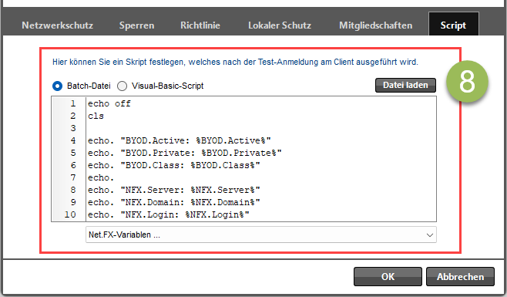This screenshot has width=507, height=297.
Task: Select the Batch-Datei radio button
Action: (x=58, y=86)
